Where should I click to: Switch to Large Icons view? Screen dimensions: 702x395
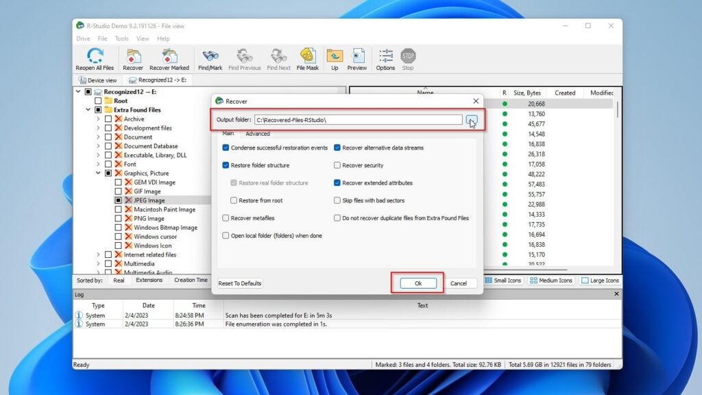[600, 280]
